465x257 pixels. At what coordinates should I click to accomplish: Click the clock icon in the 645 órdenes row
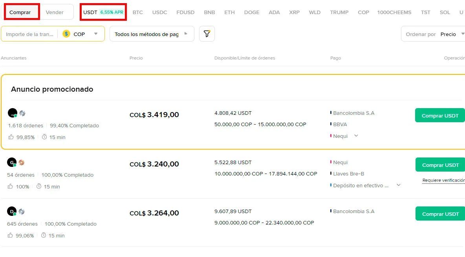click(44, 235)
